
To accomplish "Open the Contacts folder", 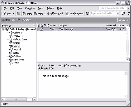I will [x=18, y=36].
